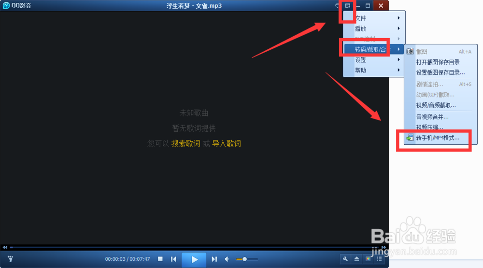Stop playback with the square button
The height and width of the screenshot is (268, 483).
coord(160,259)
